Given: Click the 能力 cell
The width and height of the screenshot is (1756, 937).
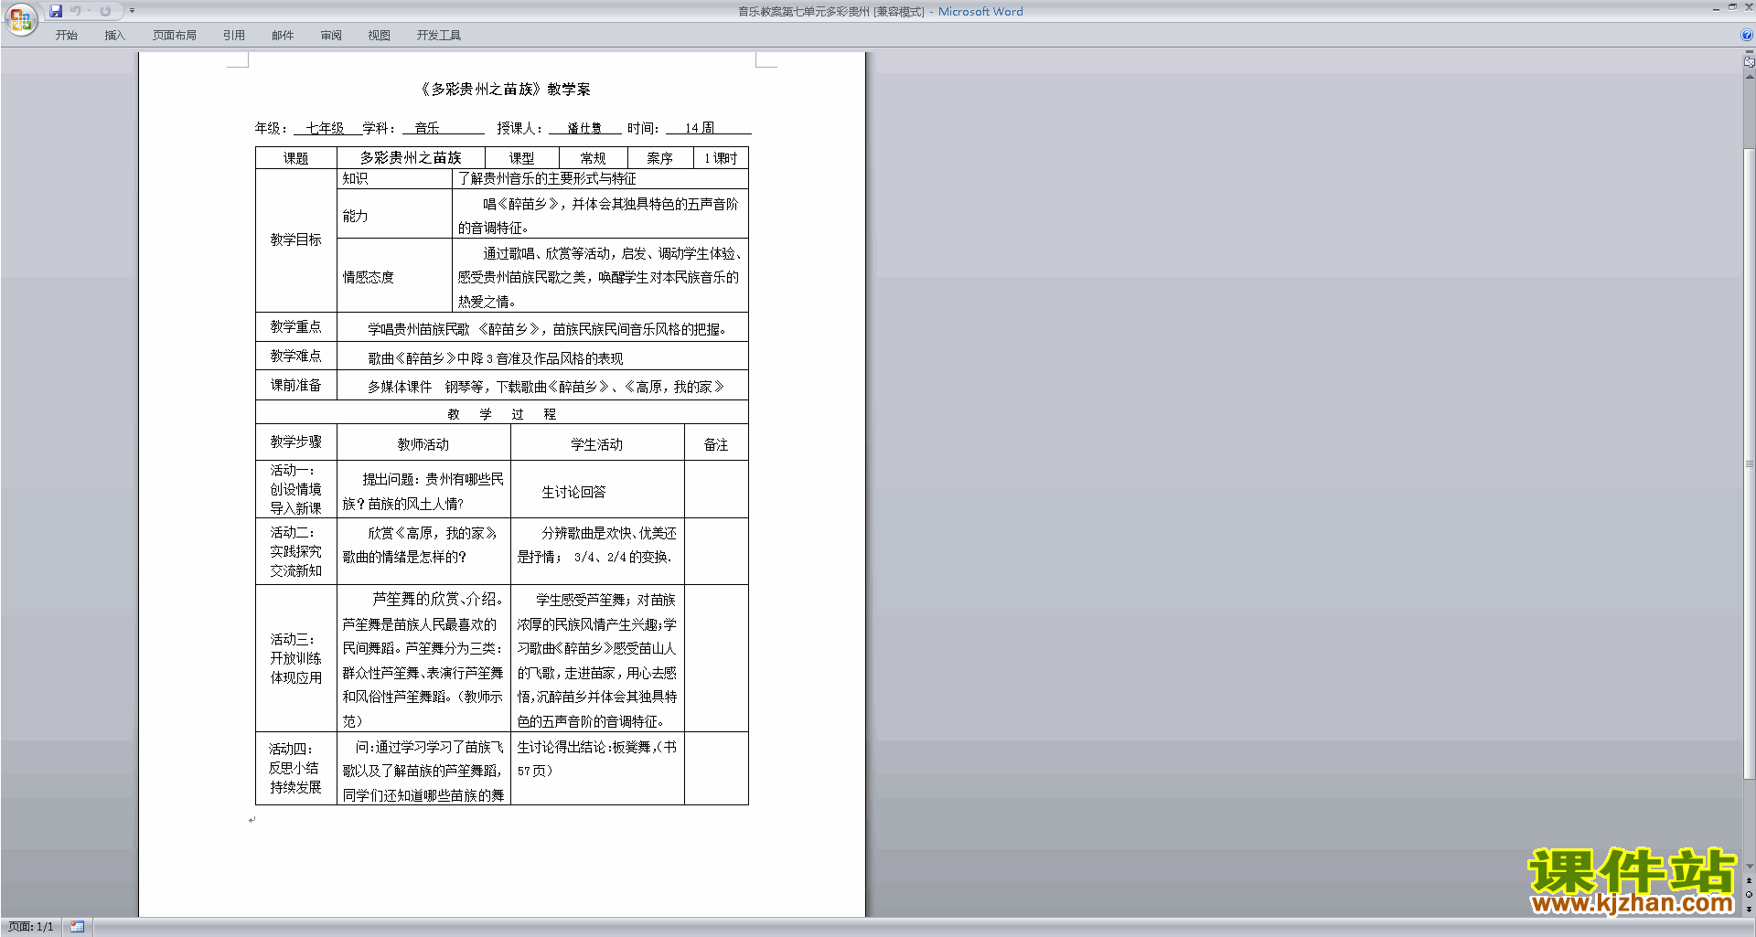Looking at the screenshot, I should click(394, 216).
